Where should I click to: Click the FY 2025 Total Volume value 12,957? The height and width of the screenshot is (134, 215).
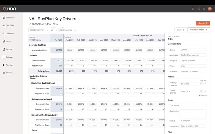[59, 71]
